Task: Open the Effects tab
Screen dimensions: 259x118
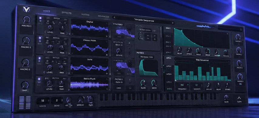Action: pyautogui.click(x=66, y=13)
